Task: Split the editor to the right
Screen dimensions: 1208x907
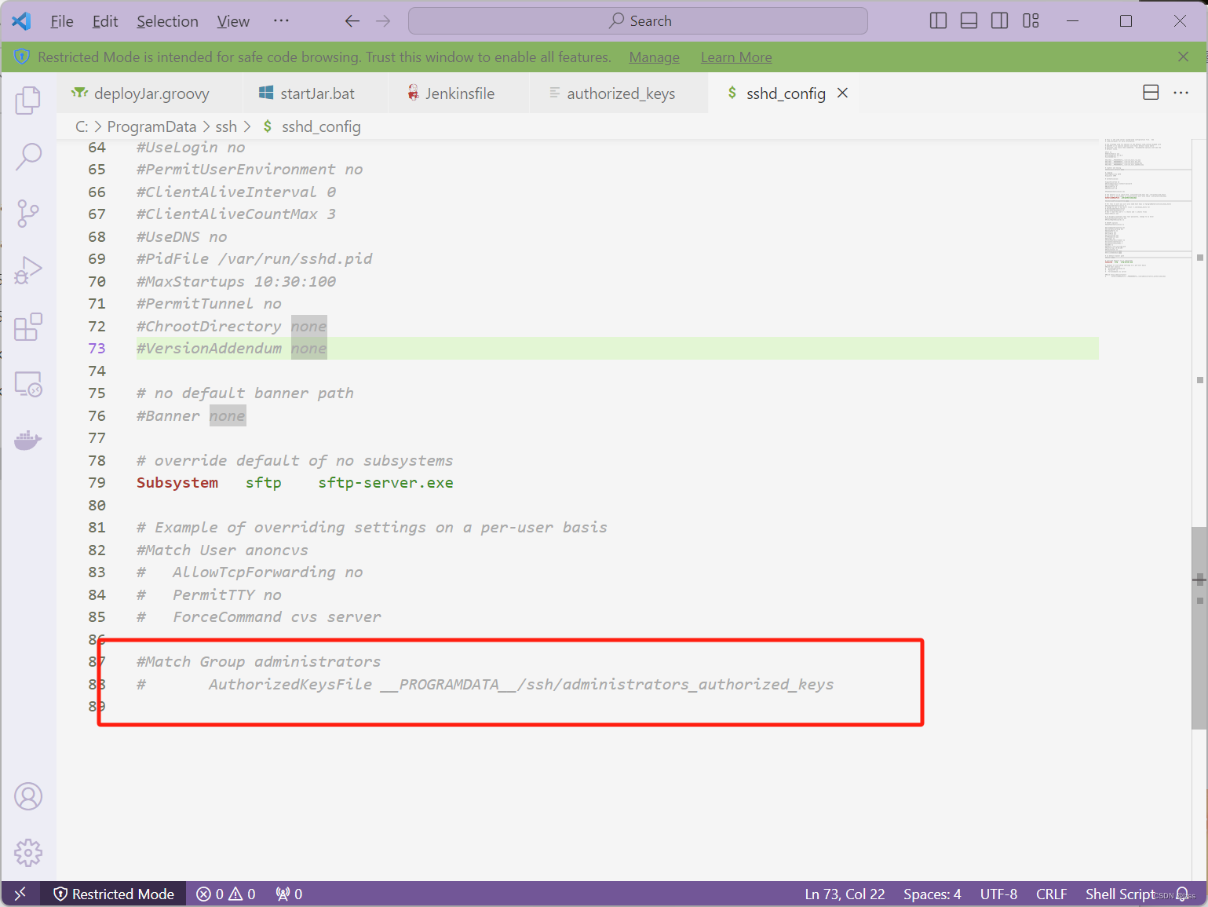Action: pos(1151,93)
